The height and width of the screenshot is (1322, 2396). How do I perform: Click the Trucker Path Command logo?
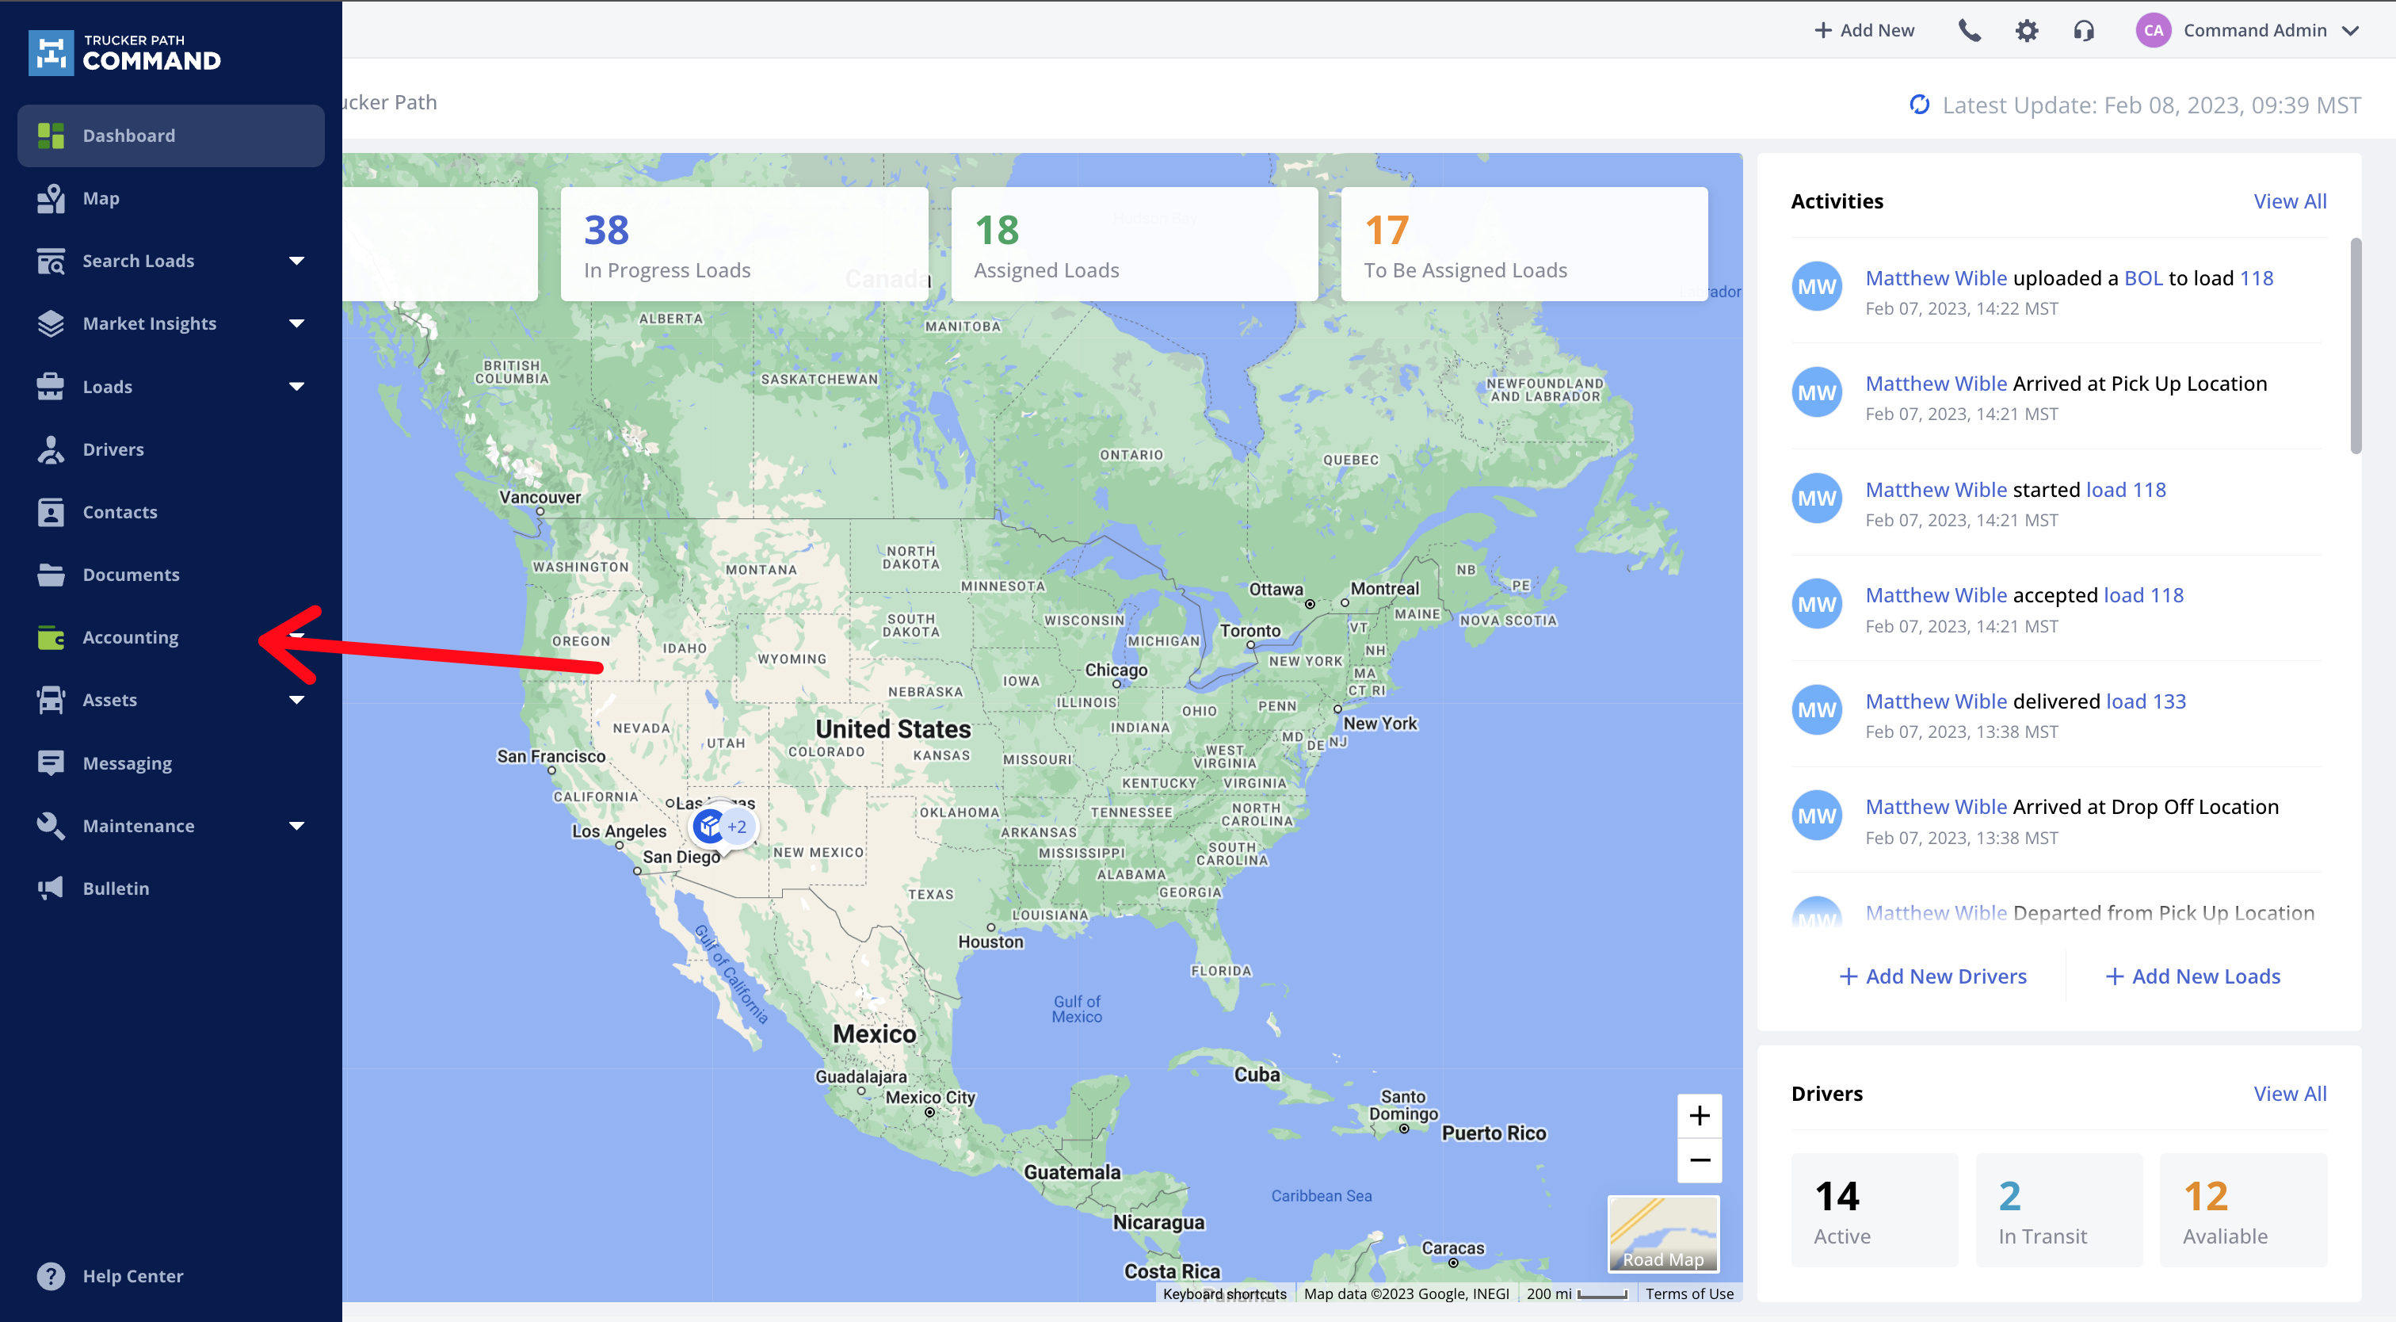click(124, 53)
